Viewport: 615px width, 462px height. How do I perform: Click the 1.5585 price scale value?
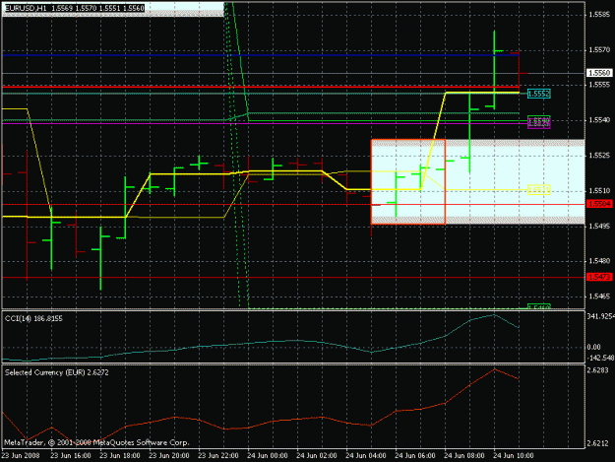click(x=599, y=15)
